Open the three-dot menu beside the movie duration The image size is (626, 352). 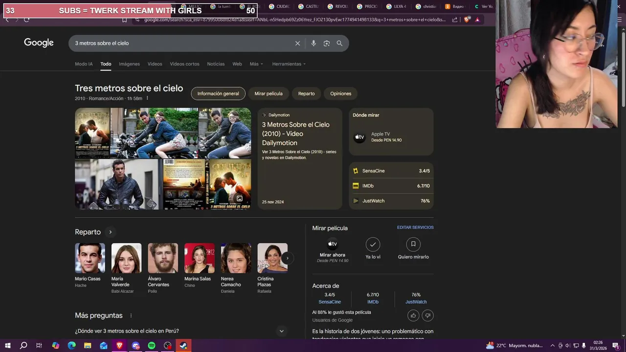coord(147,98)
